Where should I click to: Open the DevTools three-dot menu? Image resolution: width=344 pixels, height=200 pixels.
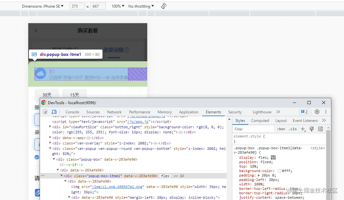(326, 112)
